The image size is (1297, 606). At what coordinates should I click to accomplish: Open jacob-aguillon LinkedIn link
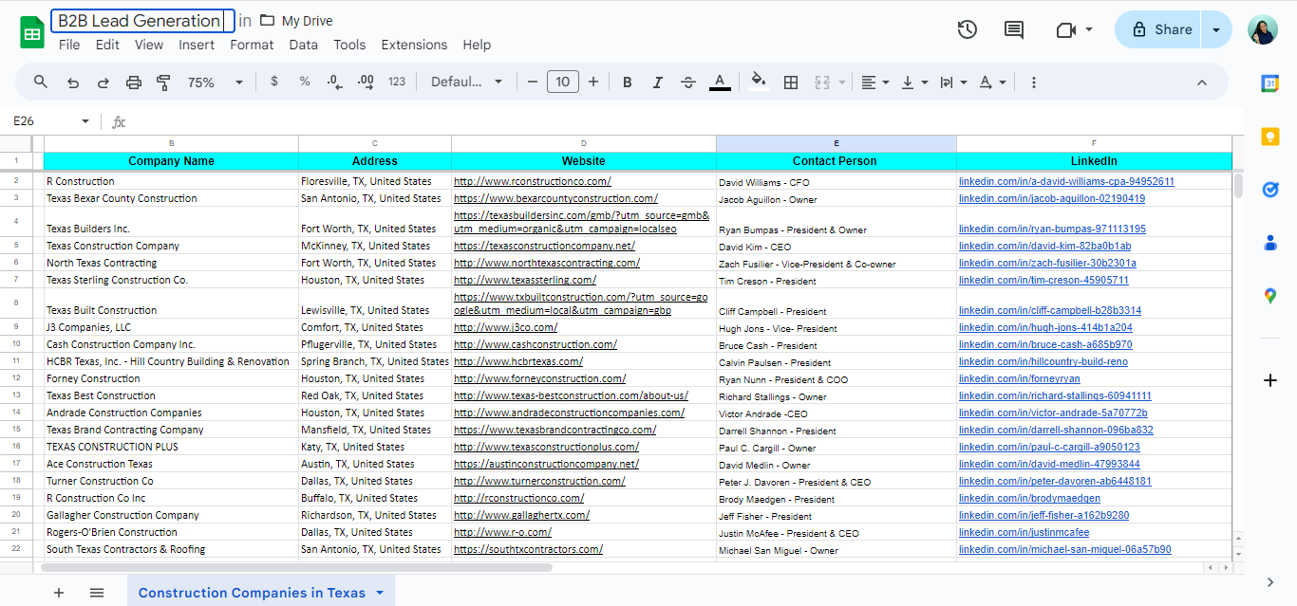pyautogui.click(x=1052, y=199)
